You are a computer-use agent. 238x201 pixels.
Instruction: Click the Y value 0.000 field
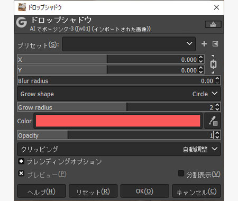(x=189, y=70)
